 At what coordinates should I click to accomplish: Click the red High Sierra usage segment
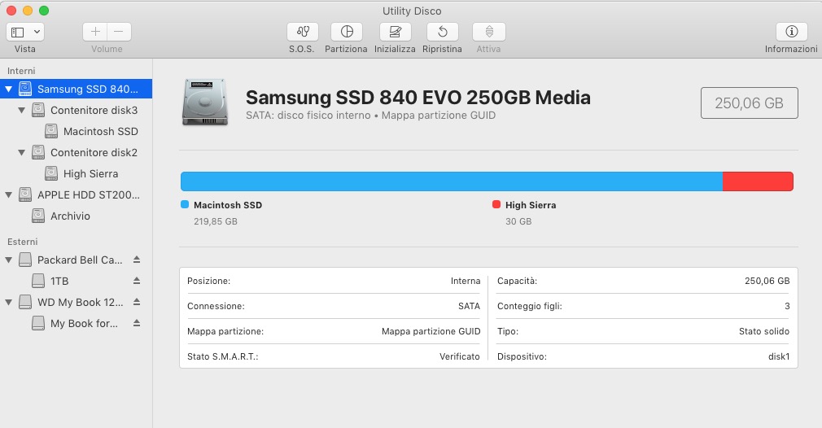pyautogui.click(x=758, y=181)
